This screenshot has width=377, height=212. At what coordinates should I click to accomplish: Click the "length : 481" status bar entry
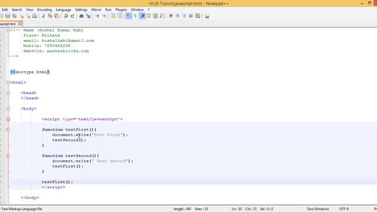(183, 209)
